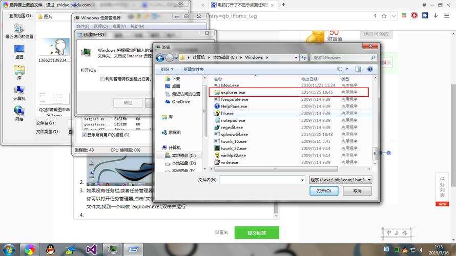Expand the address path history dropdown

click(296, 57)
